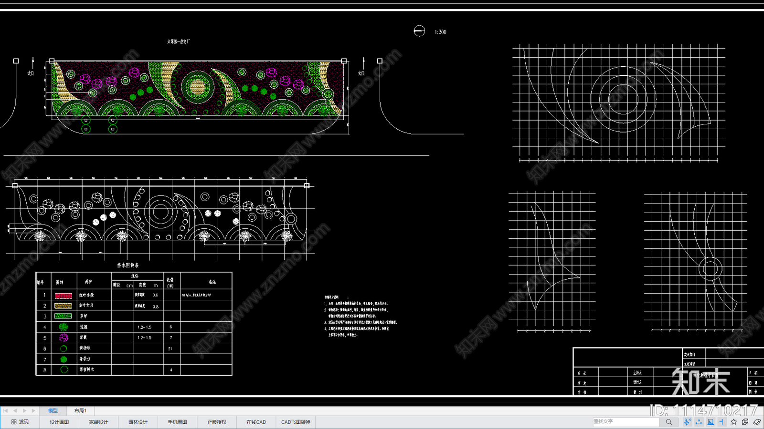
Task: Click the large concentric circle bed in colored plan
Action: pos(197,87)
